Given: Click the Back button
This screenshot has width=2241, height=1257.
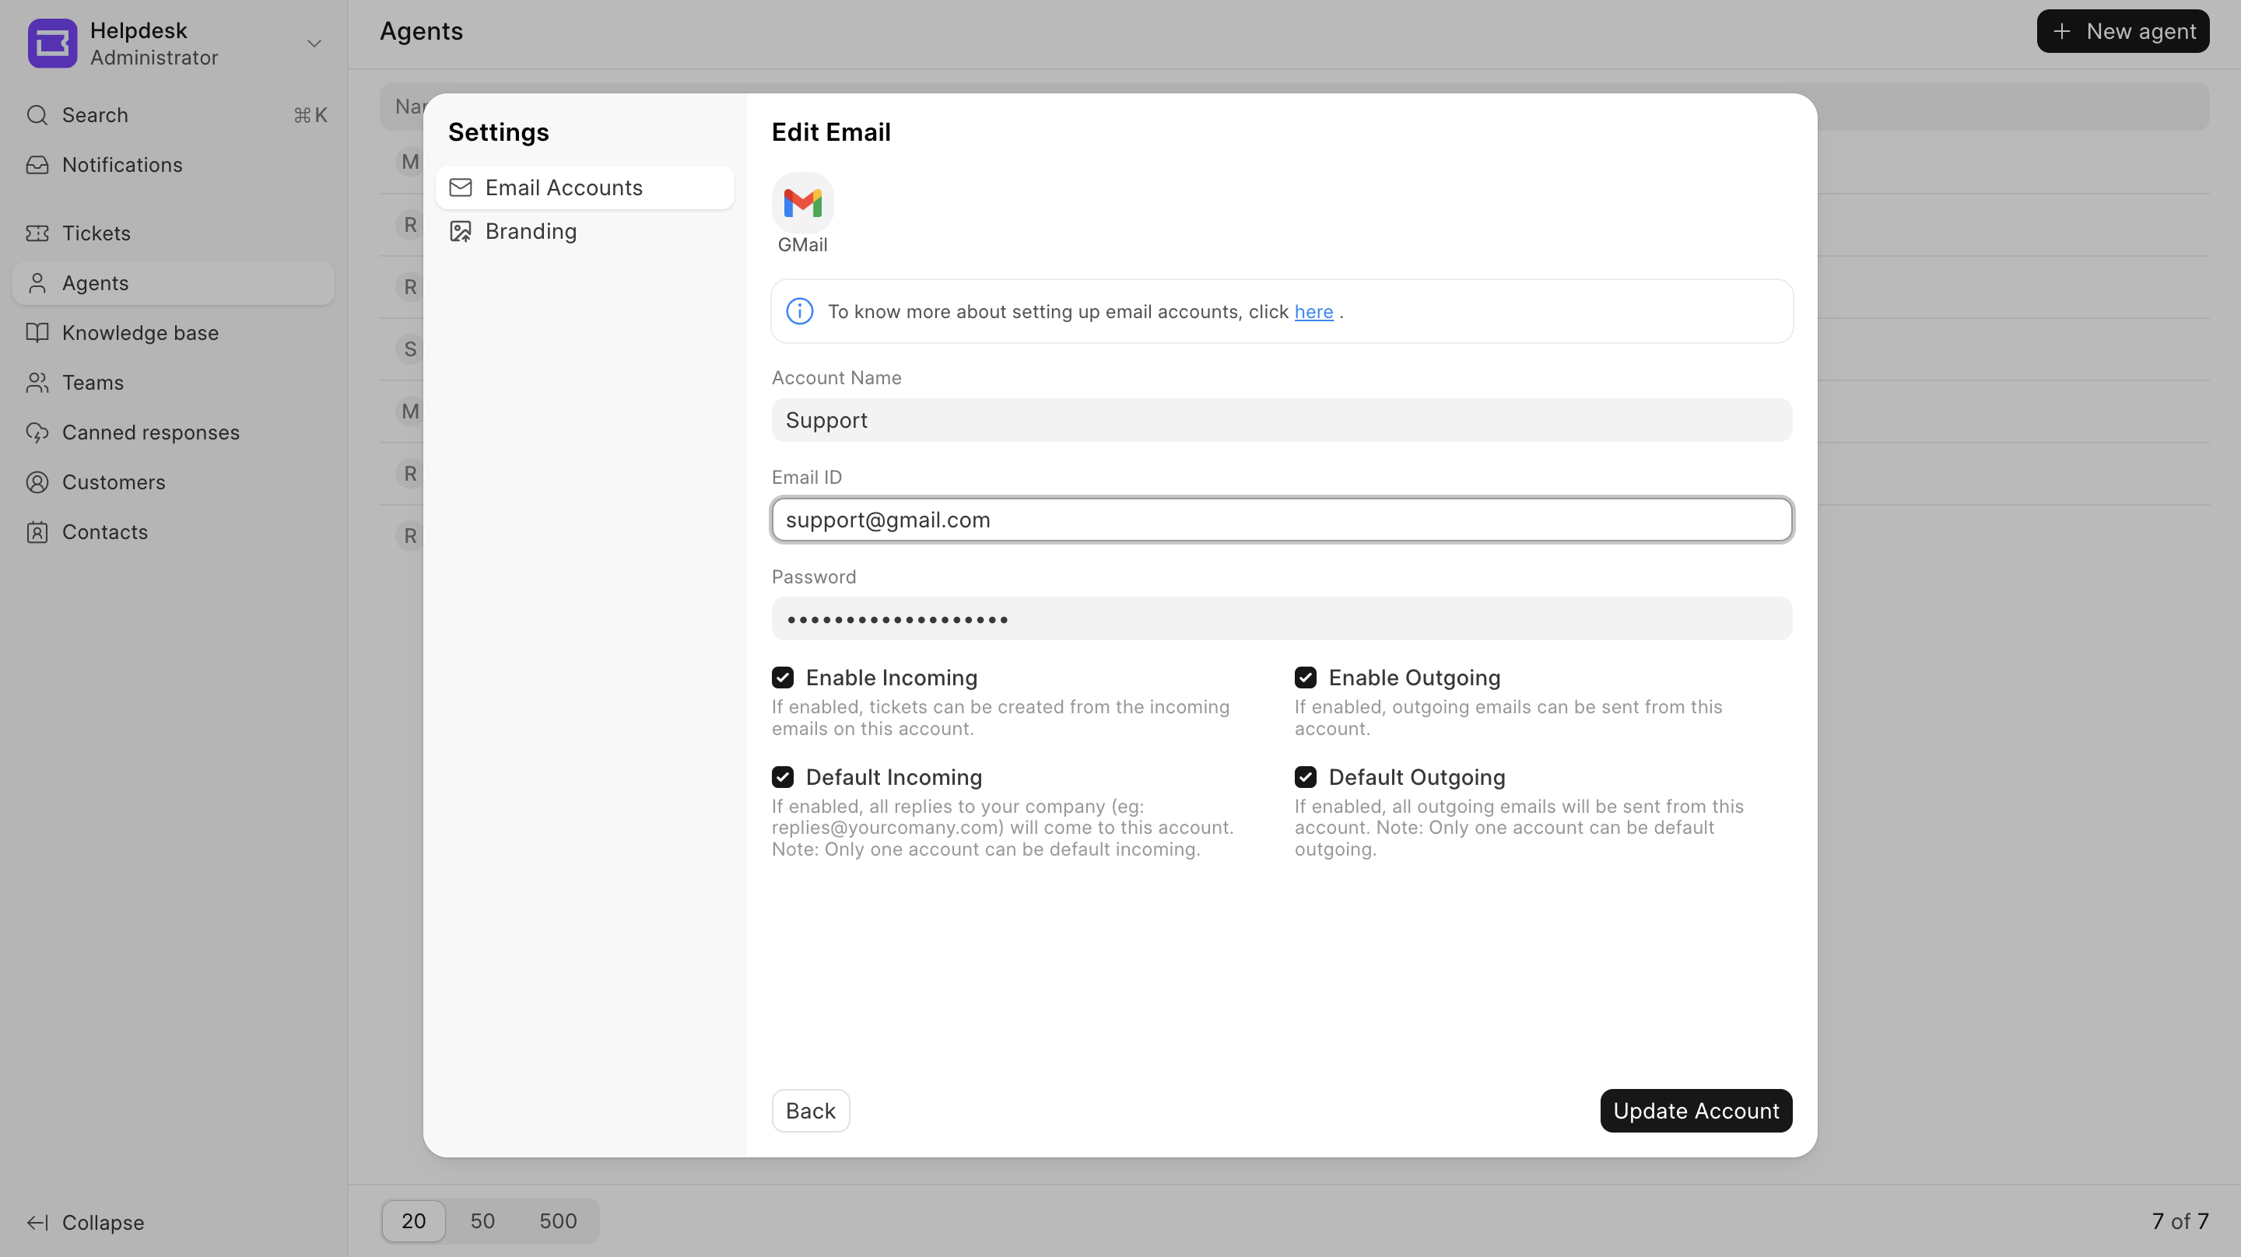Looking at the screenshot, I should click(810, 1111).
